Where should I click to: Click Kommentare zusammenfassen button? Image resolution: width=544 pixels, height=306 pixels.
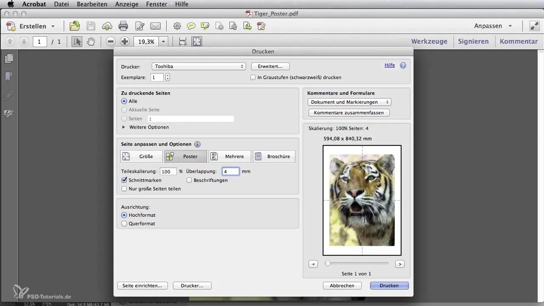point(349,113)
